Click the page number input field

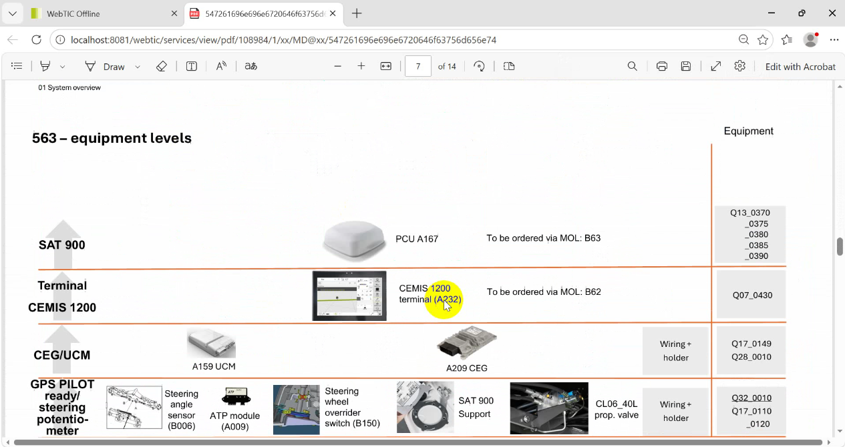point(418,66)
